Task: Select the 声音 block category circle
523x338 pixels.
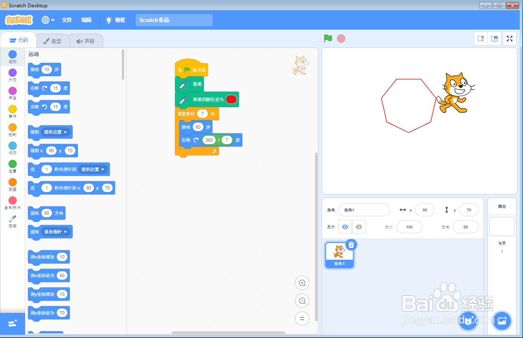Action: tap(13, 91)
